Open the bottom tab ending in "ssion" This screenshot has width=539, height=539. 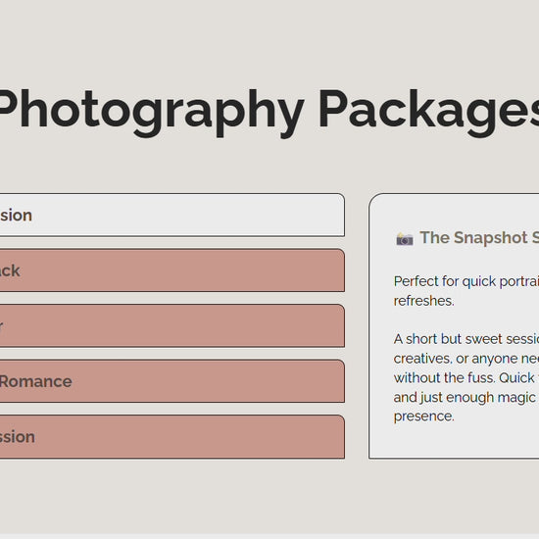[x=171, y=436]
